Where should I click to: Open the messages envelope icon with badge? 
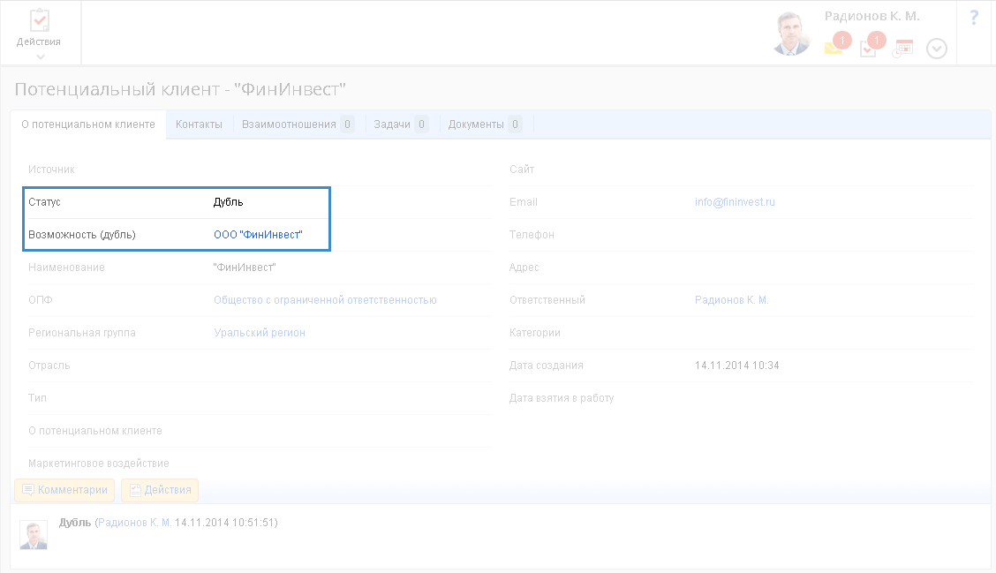click(x=834, y=49)
